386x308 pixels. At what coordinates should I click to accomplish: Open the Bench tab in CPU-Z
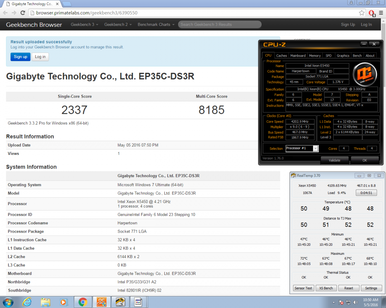(357, 56)
